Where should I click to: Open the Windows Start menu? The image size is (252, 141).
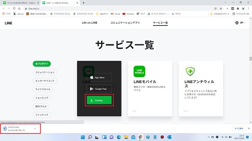pyautogui.click(x=83, y=137)
